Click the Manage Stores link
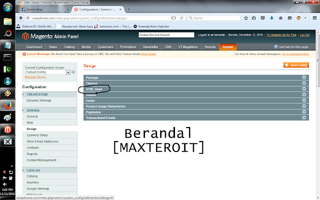 tap(35, 76)
